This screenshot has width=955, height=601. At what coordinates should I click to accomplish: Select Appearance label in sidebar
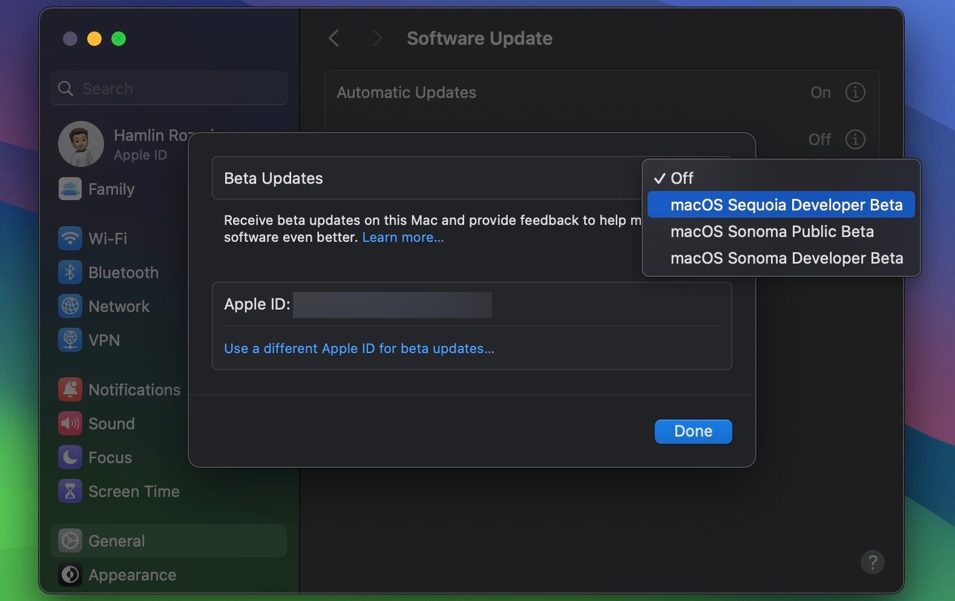click(x=133, y=574)
